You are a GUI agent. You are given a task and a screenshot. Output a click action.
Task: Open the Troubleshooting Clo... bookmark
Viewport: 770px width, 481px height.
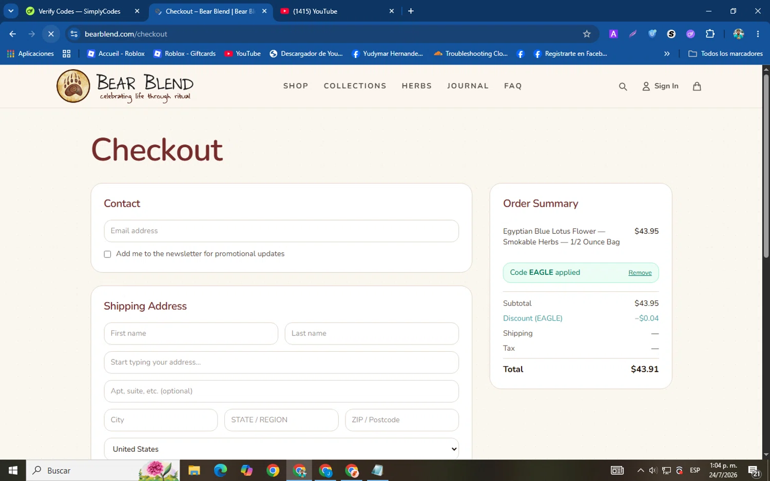tap(471, 53)
